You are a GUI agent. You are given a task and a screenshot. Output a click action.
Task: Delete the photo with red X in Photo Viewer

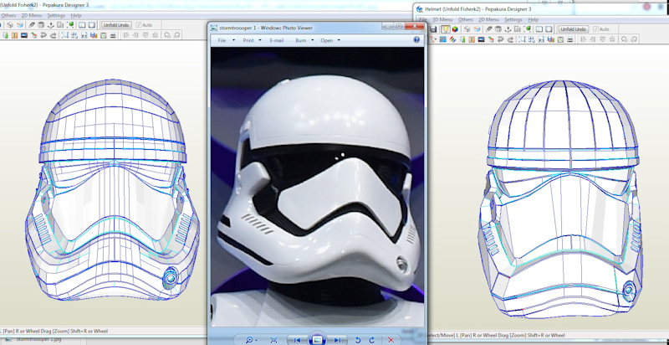coord(391,340)
